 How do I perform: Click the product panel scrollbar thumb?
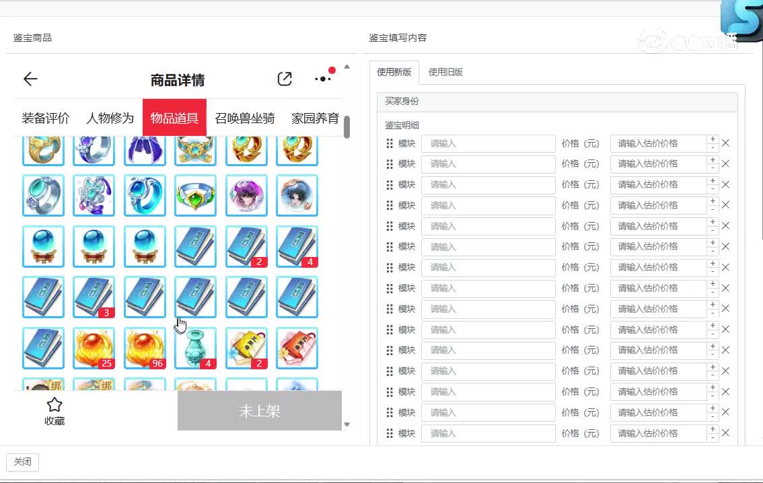click(x=347, y=127)
